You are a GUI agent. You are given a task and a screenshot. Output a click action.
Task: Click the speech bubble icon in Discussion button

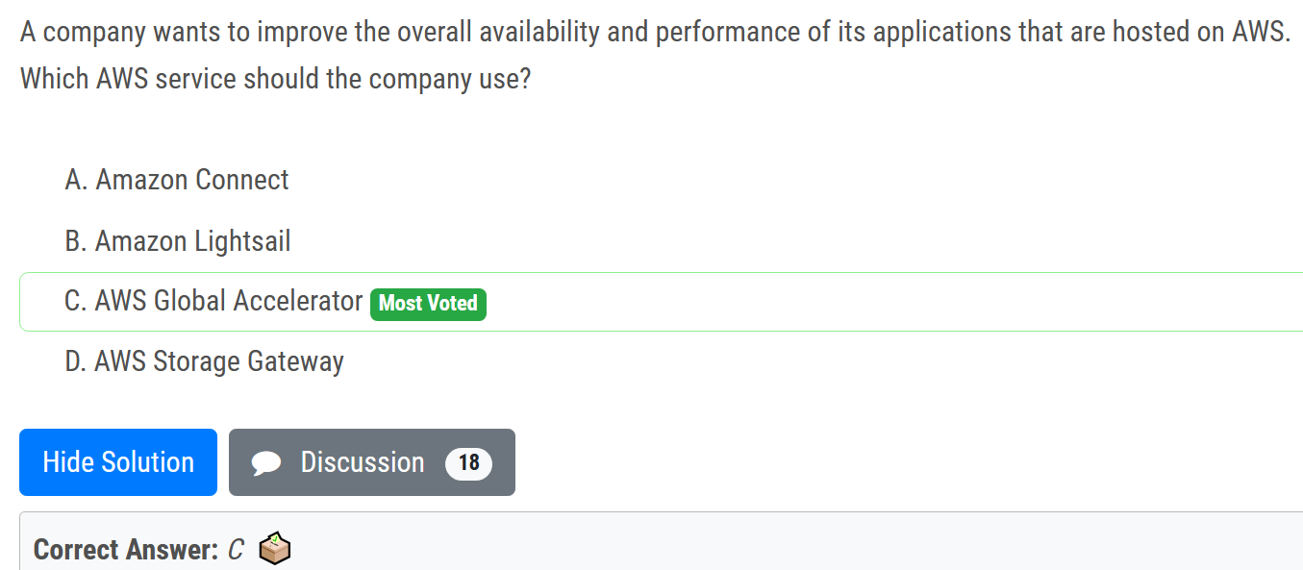[x=266, y=463]
